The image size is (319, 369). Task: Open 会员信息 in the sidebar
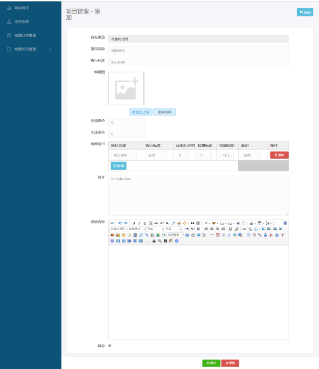point(21,21)
